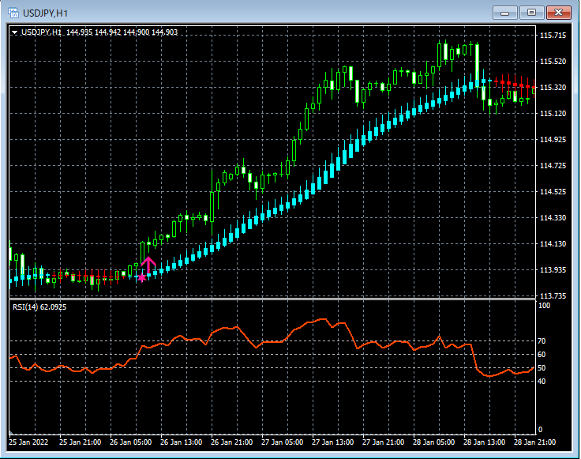Click the 115.520 price scale label
581x459 pixels.
[x=553, y=62]
